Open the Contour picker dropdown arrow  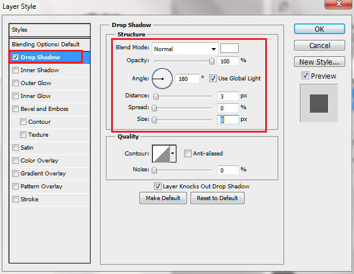click(x=173, y=154)
